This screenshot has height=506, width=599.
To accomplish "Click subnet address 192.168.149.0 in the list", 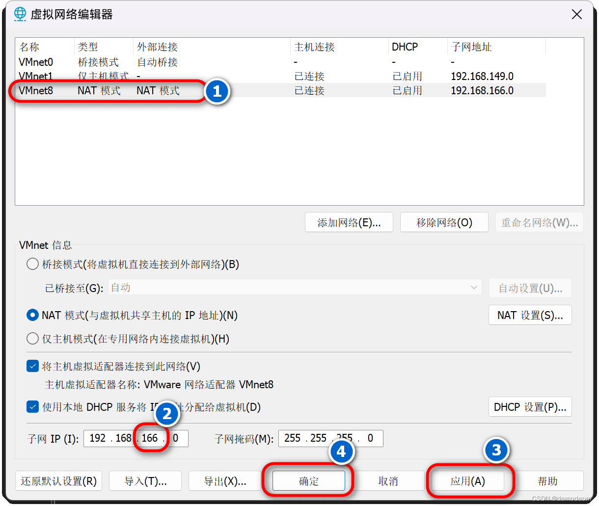I will point(482,77).
